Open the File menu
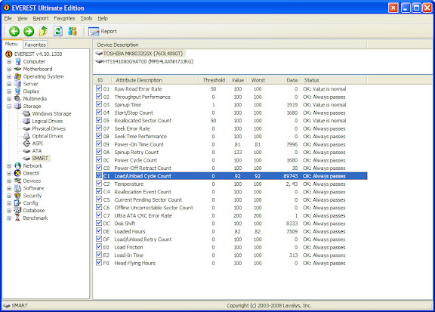Image resolution: width=435 pixels, height=312 pixels. click(x=8, y=18)
